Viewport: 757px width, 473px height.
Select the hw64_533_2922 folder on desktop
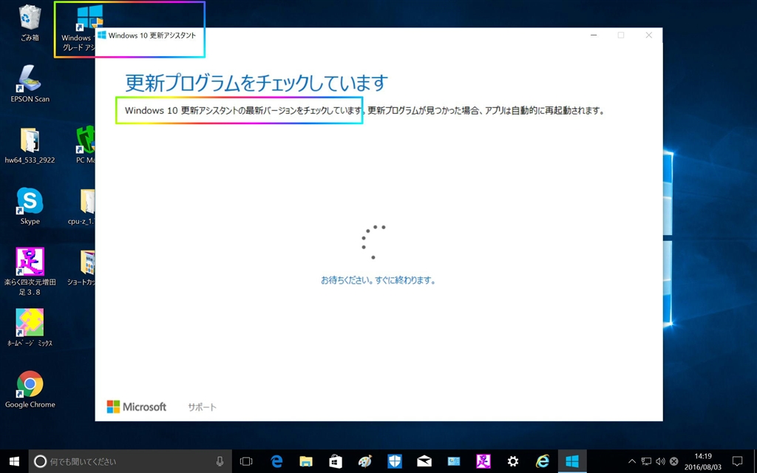[x=30, y=145]
